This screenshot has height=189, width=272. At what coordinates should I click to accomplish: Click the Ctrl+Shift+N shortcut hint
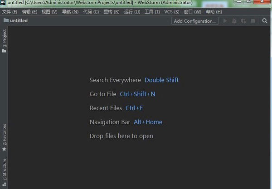pos(137,94)
